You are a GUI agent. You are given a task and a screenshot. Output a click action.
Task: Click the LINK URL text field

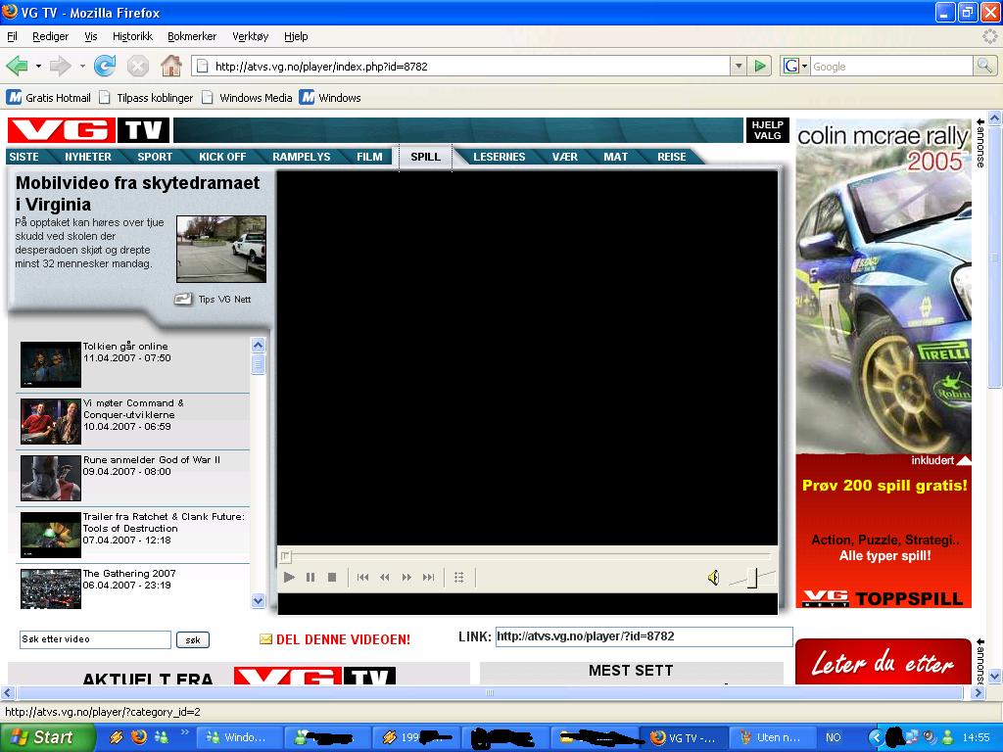[x=645, y=636]
